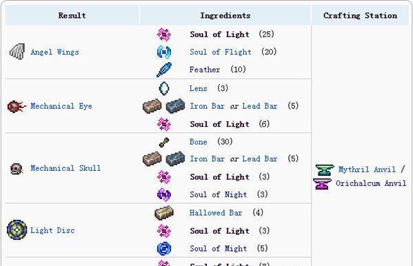Click the Angel Wings item icon
Screen dimensions: 413x266
[x=17, y=52]
